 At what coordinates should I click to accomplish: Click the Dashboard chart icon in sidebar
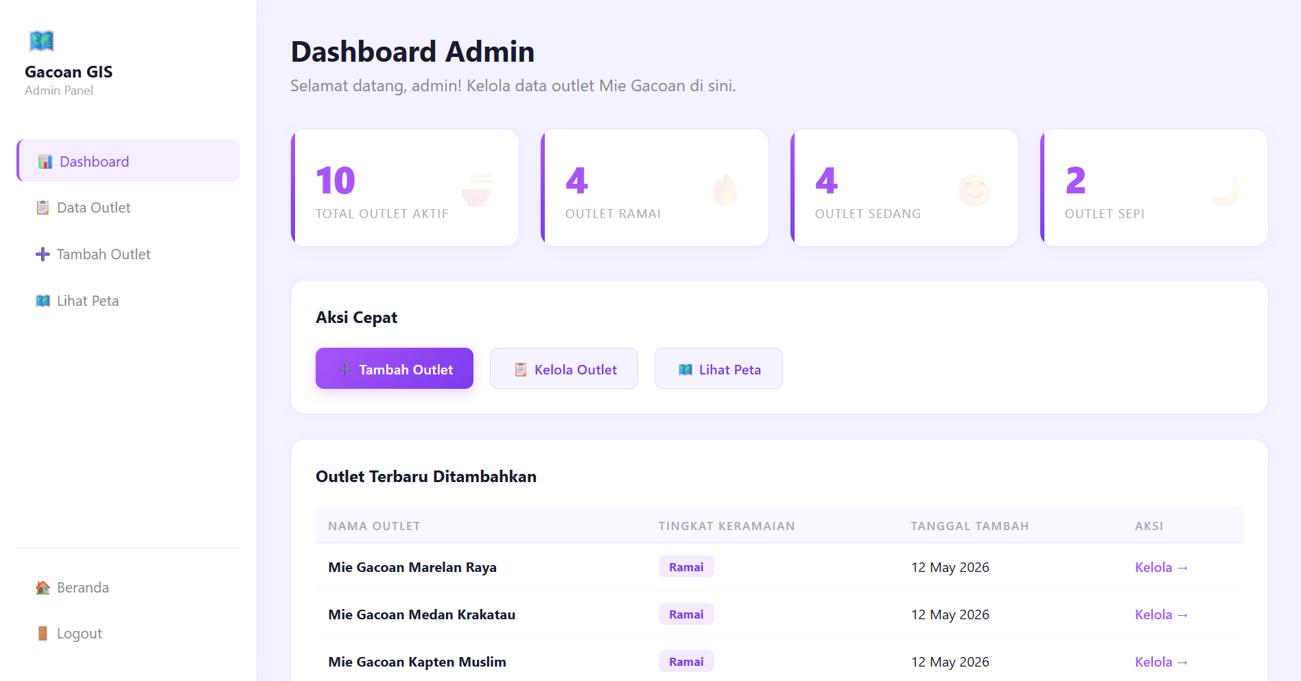coord(45,162)
